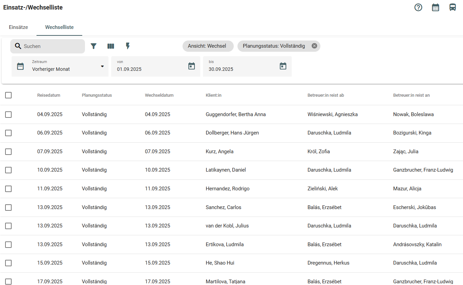Open the 'bis' date picker calendar icon
463x285 pixels.
tap(283, 66)
